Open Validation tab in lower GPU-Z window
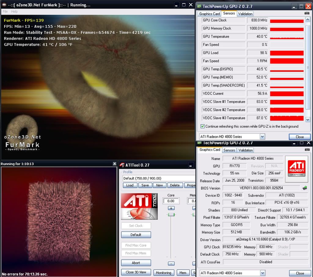Image resolution: width=313 pixels, height=277 pixels. pyautogui.click(x=245, y=150)
